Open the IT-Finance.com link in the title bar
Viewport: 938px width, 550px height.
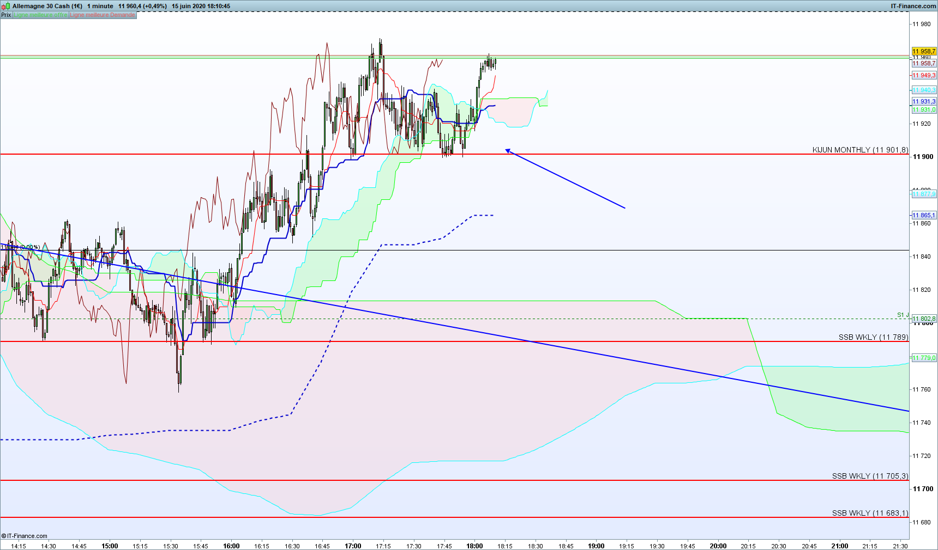click(x=913, y=6)
